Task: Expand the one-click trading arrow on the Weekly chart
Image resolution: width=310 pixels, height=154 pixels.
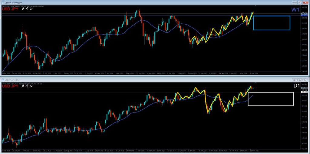Action: (3, 7)
